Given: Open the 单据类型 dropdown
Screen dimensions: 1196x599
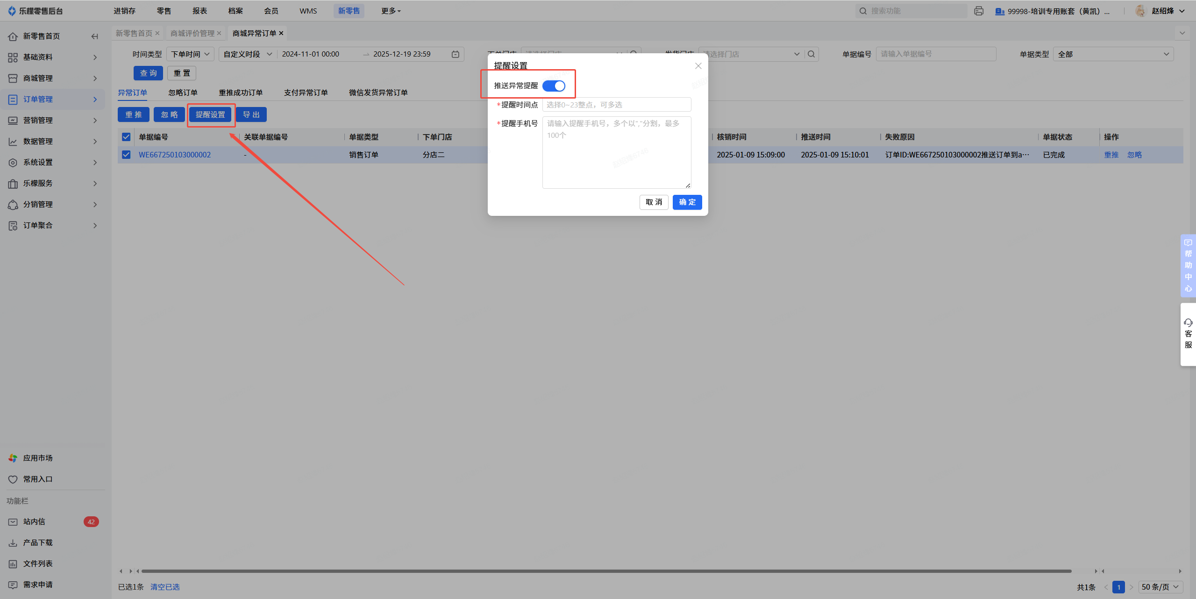Looking at the screenshot, I should coord(1113,54).
